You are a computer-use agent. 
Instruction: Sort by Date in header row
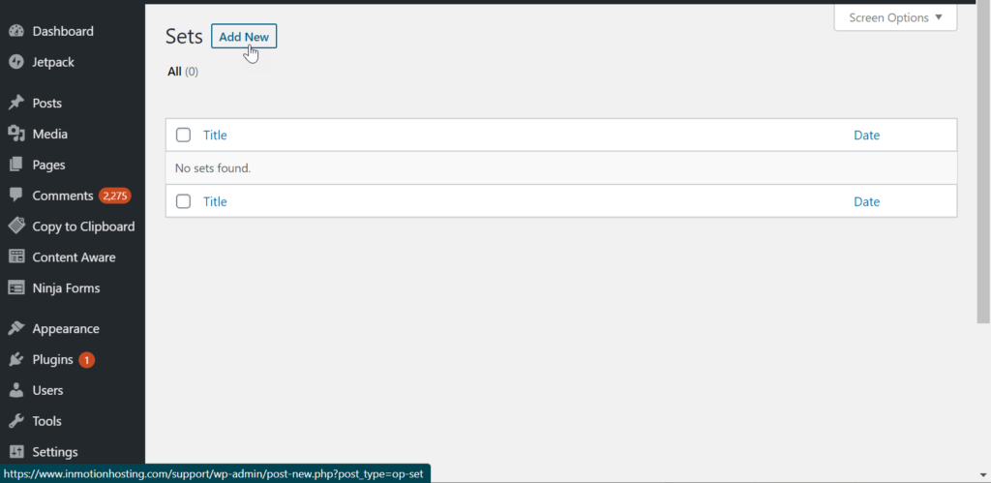[866, 135]
